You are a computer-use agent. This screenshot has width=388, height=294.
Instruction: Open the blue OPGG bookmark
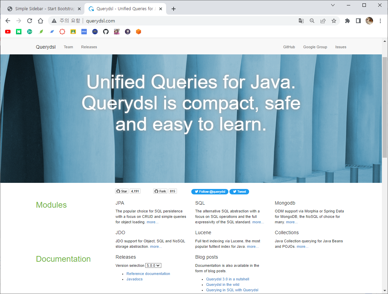(84, 32)
